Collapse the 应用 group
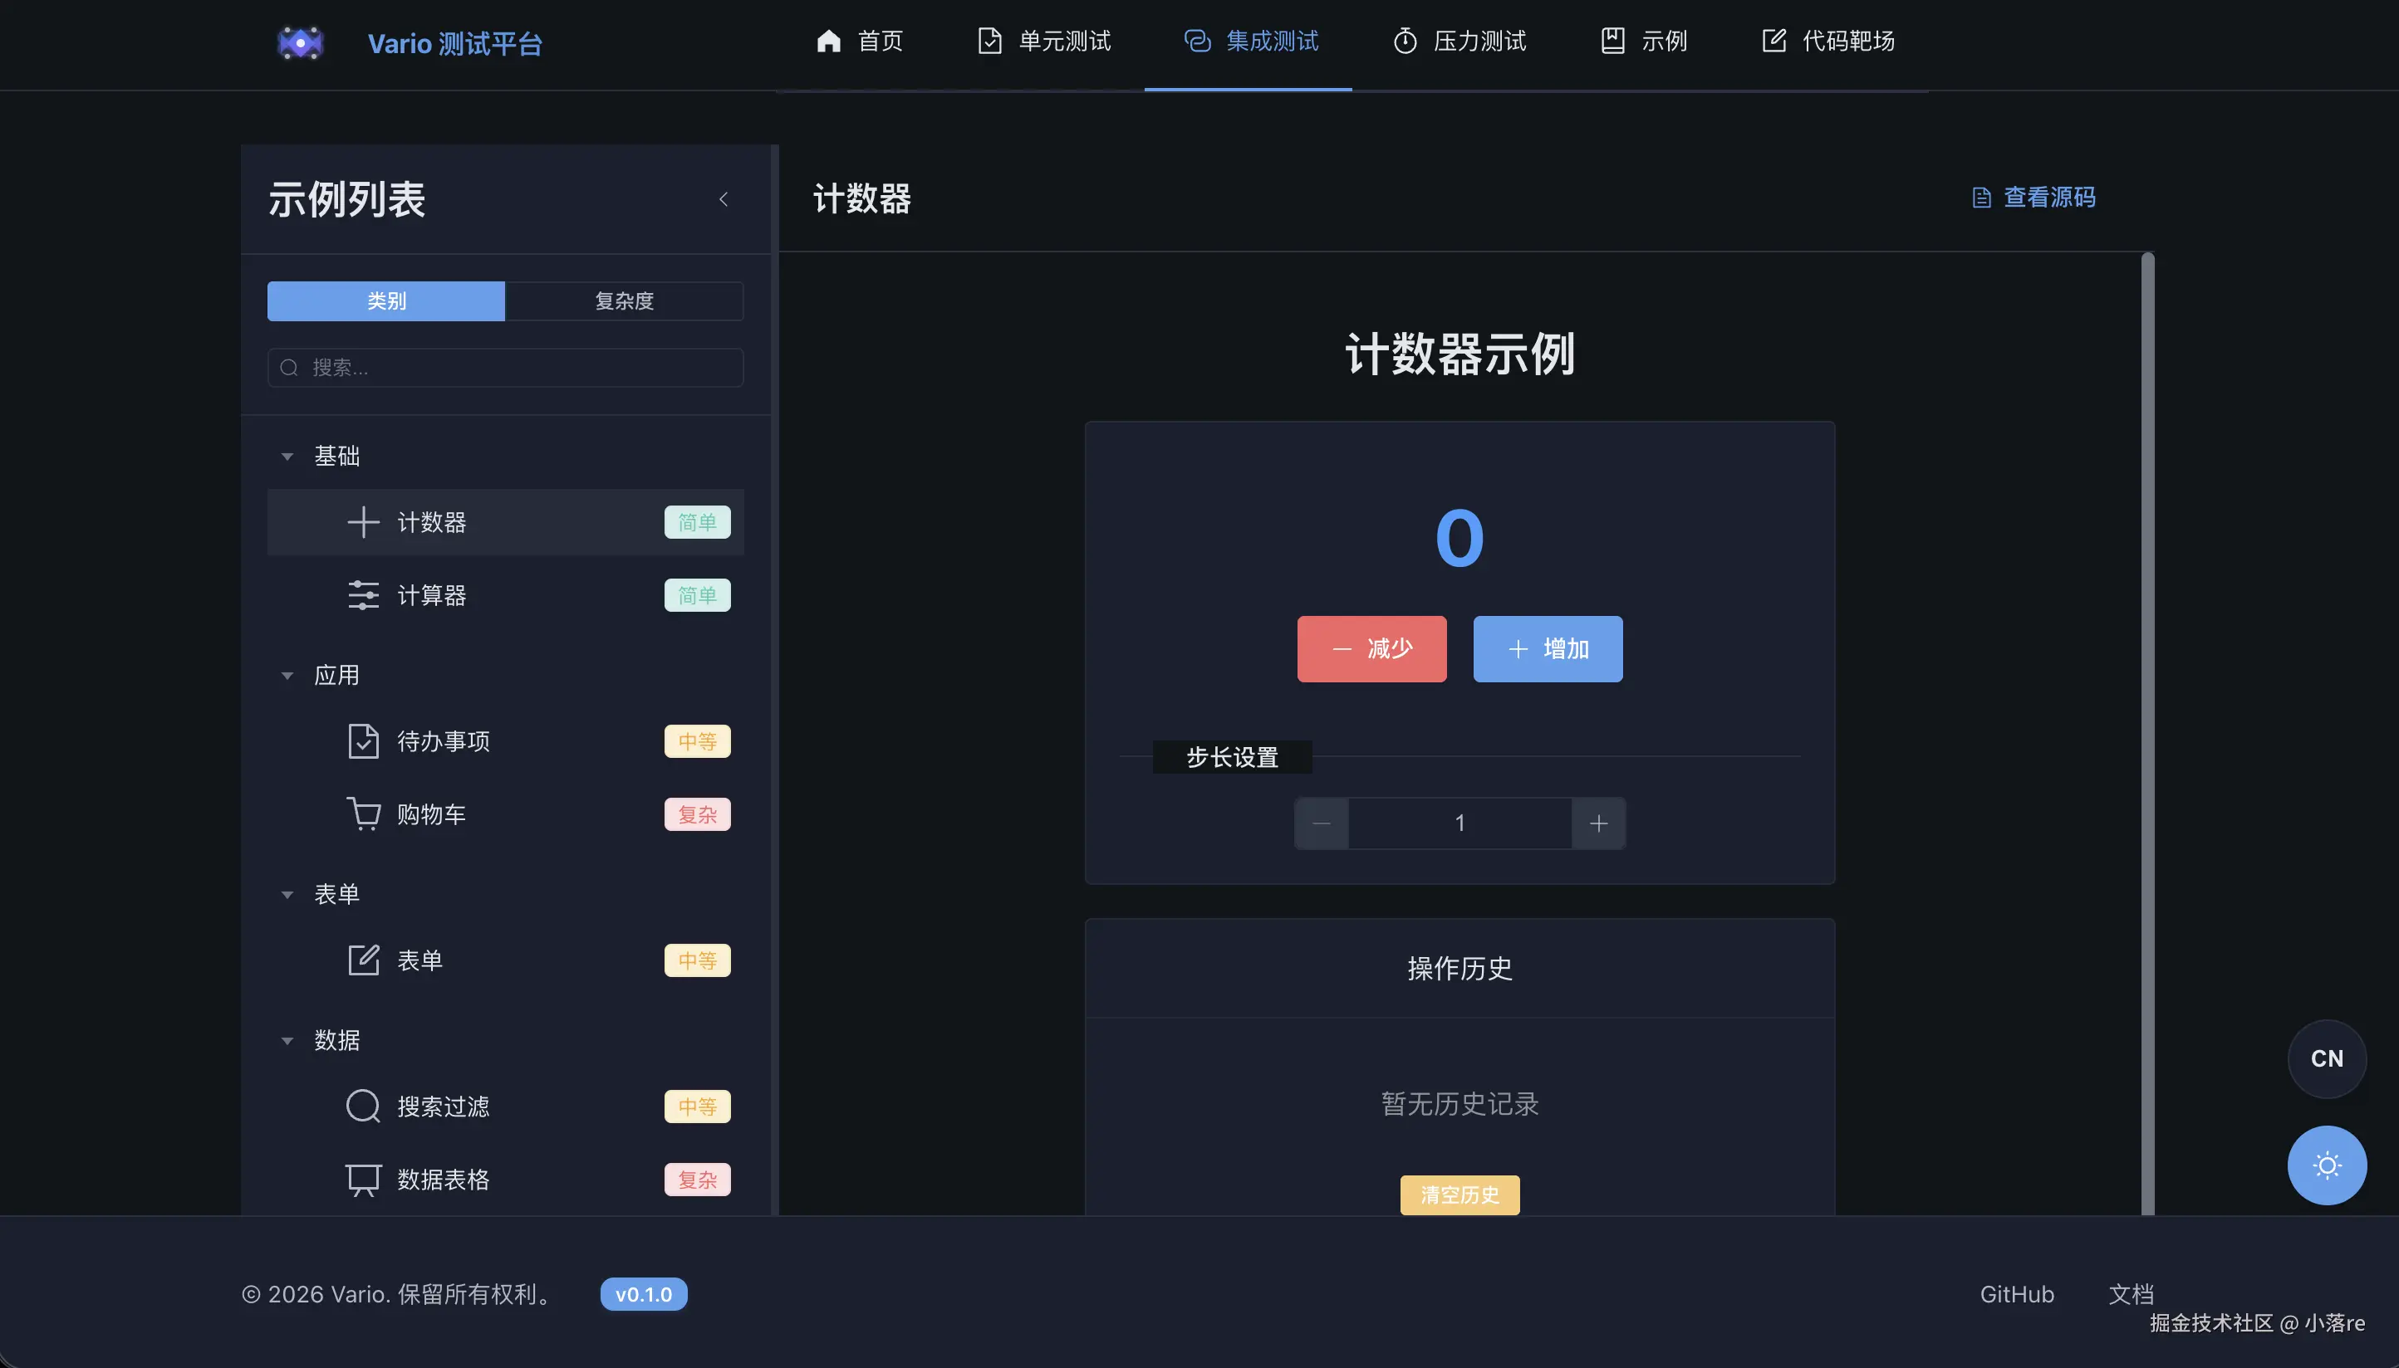 tap(287, 676)
